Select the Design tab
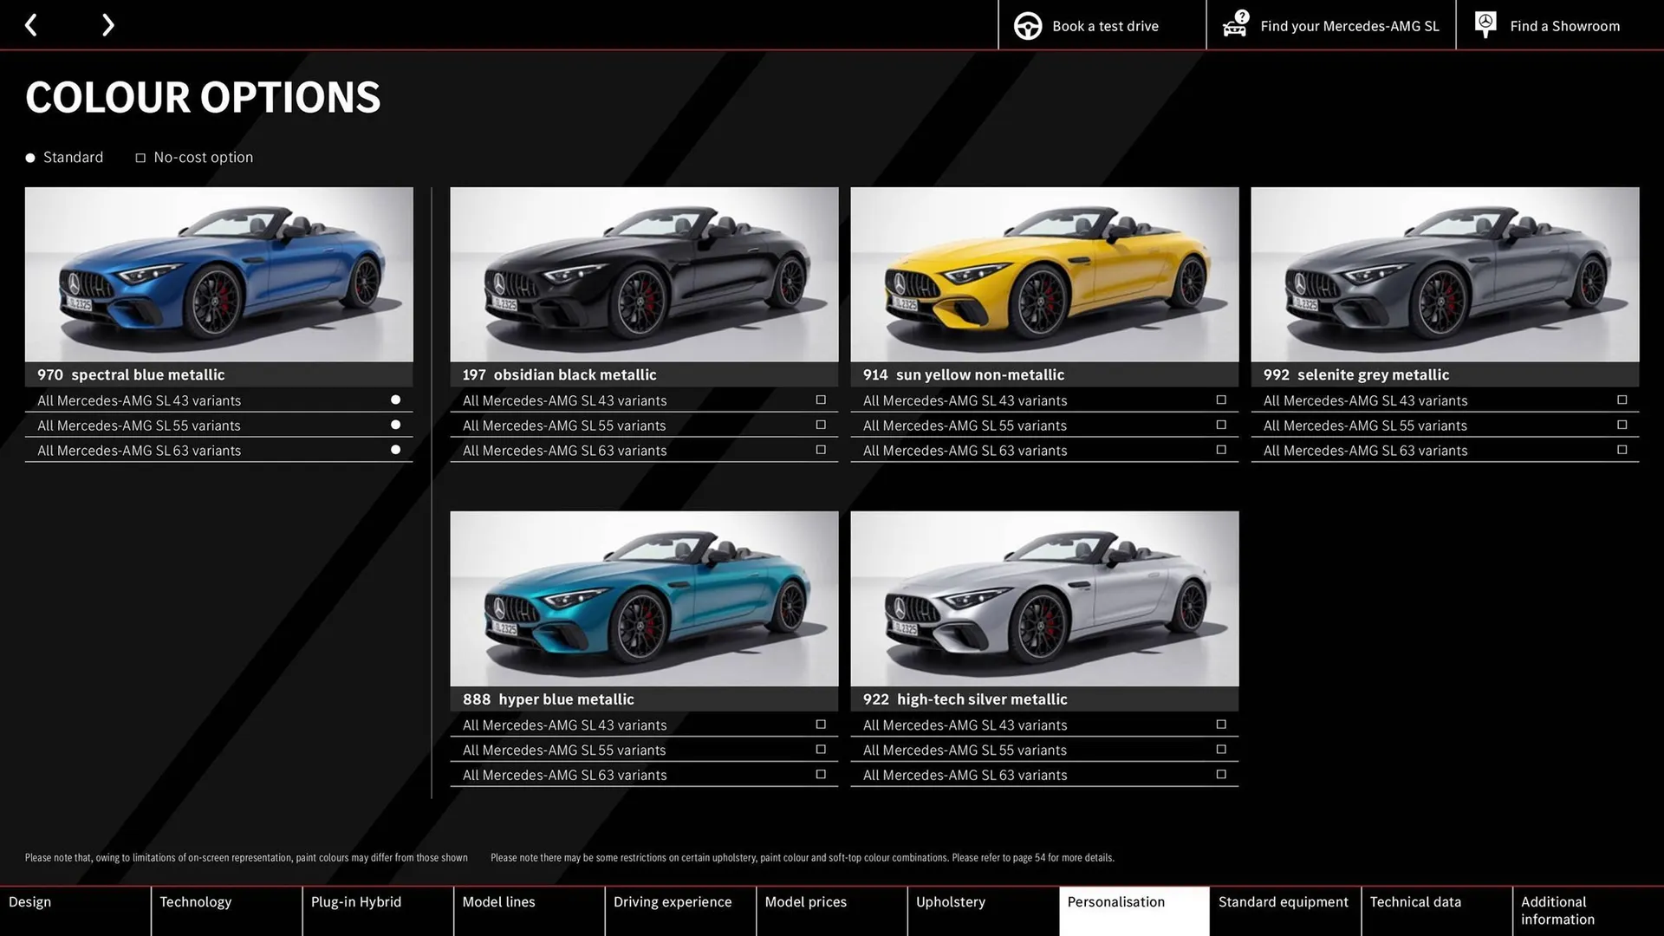The image size is (1664, 936). 29,901
